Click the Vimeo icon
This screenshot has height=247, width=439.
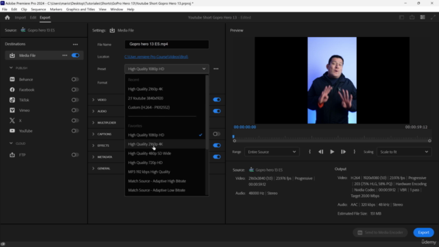point(12,110)
